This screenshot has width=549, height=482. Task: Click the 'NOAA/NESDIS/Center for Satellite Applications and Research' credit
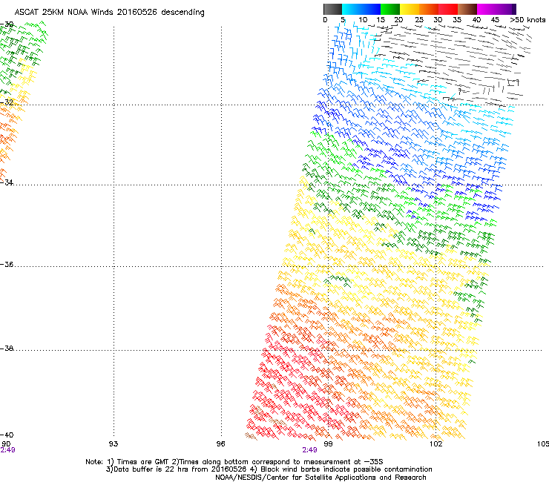pyautogui.click(x=320, y=478)
